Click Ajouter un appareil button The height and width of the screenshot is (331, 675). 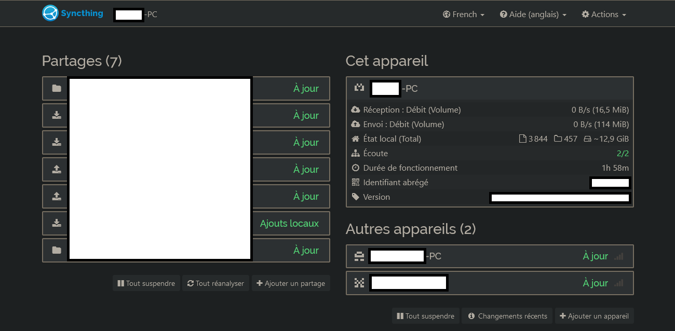(x=594, y=316)
